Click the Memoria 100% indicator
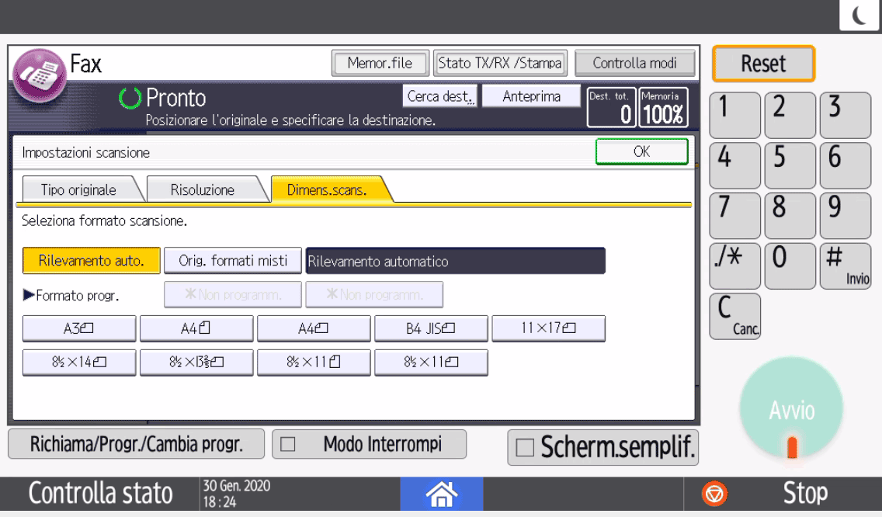Viewport: 882px width, 517px height. click(x=664, y=107)
